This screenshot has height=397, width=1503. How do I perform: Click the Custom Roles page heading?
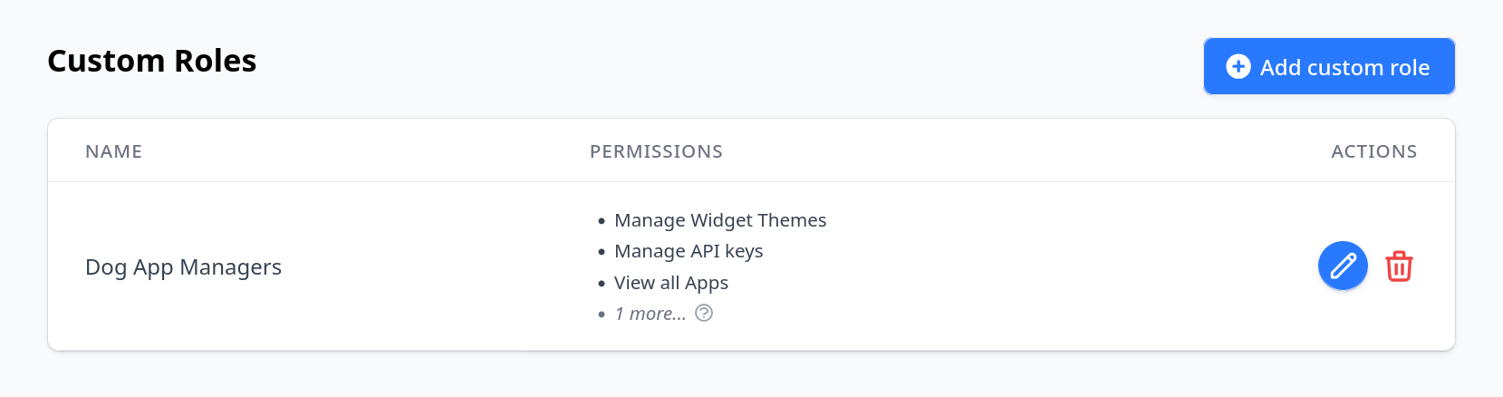point(152,61)
